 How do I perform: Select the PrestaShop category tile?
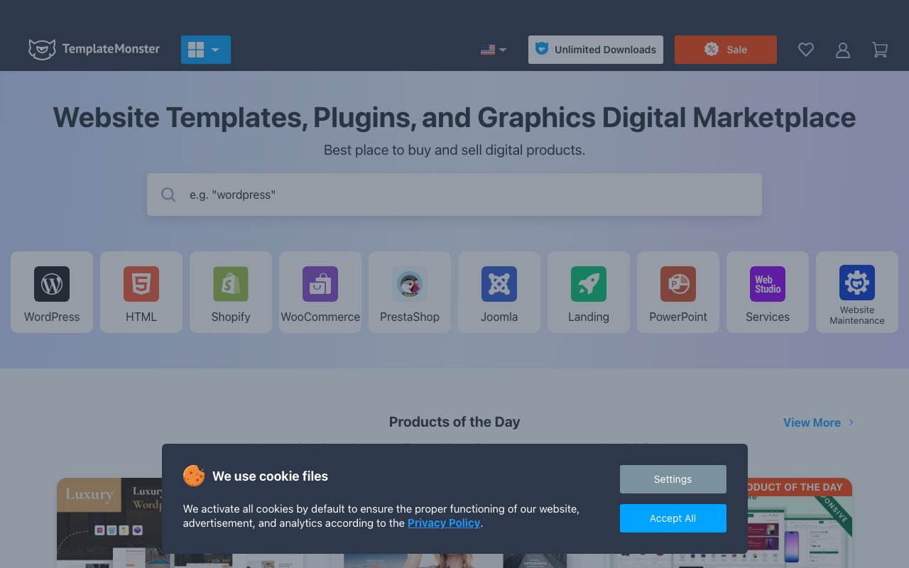tap(410, 292)
